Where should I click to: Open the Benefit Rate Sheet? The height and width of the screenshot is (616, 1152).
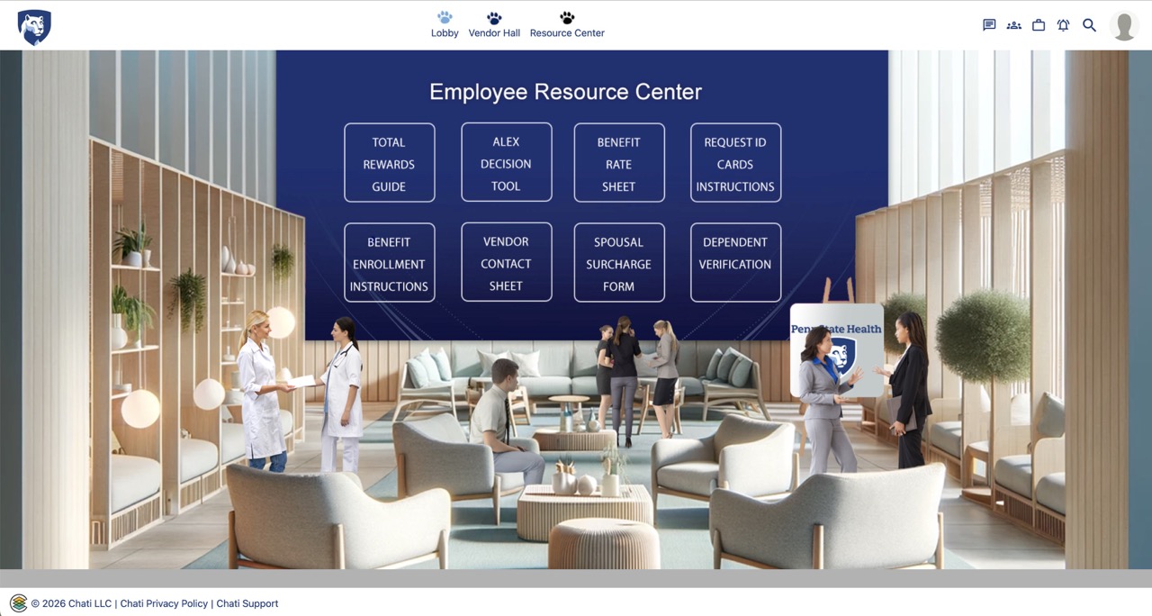619,163
